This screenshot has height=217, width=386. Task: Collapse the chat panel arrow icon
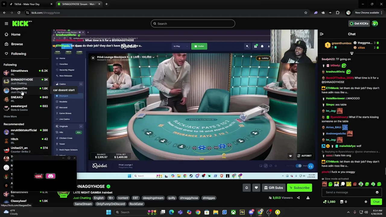[x=321, y=34]
